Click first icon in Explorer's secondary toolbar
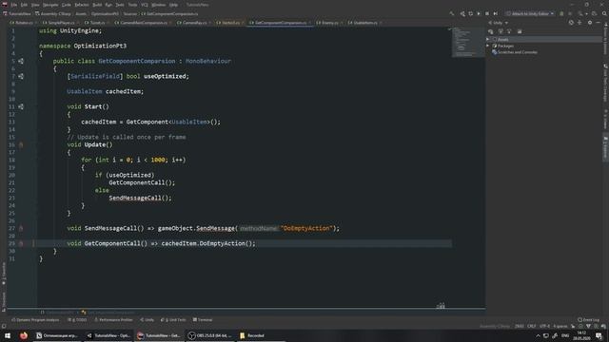Viewport: 609px width, 342px height. [x=491, y=31]
